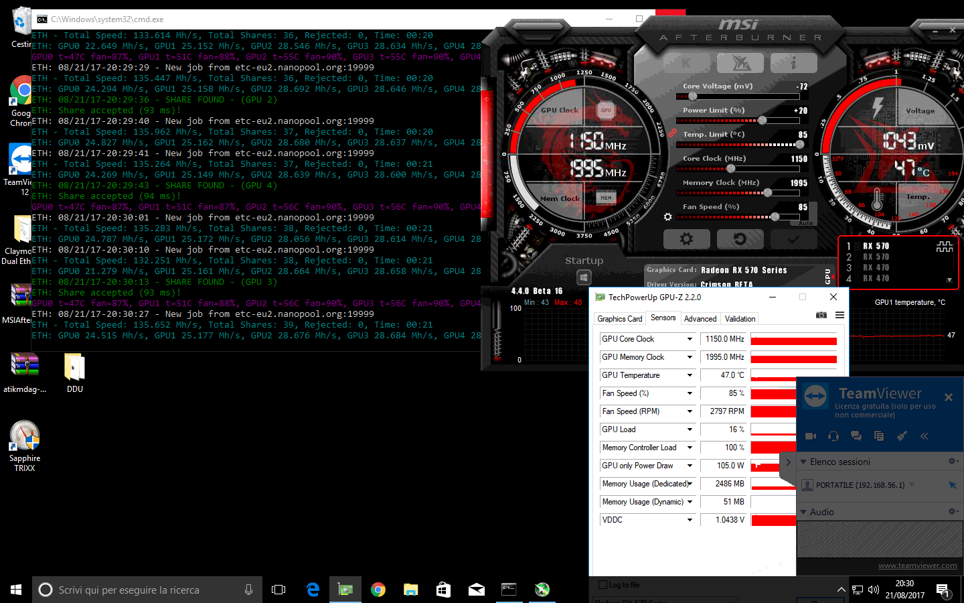The image size is (964, 603).
Task: Open Chrome from the taskbar
Action: (378, 590)
